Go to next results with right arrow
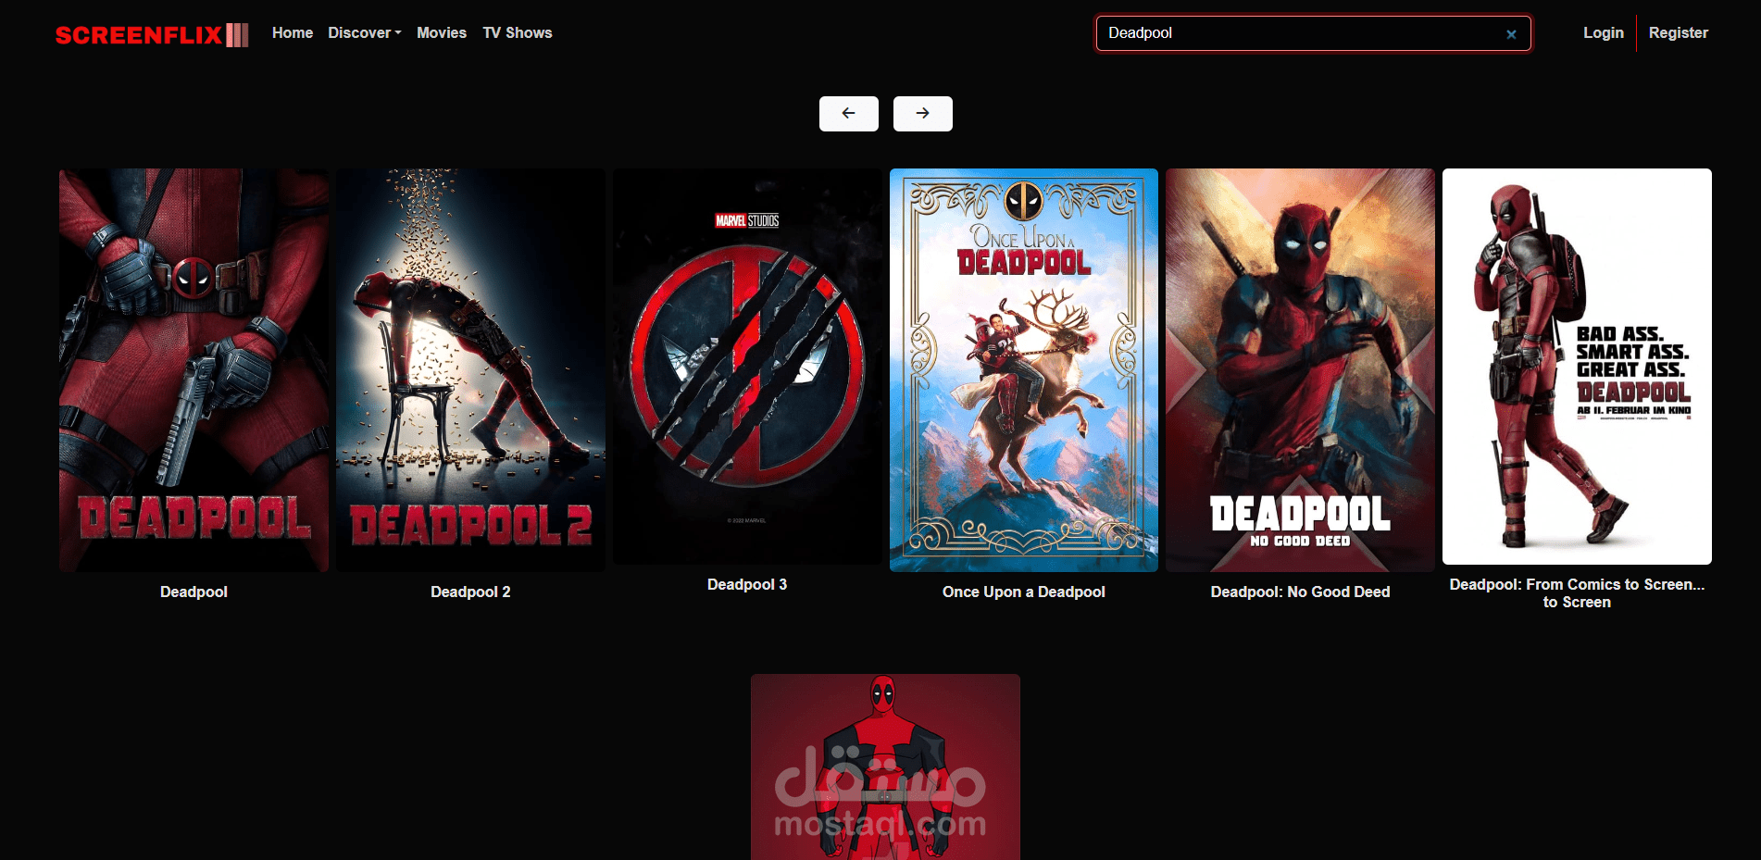Screen dimensions: 1761x860 (x=922, y=114)
